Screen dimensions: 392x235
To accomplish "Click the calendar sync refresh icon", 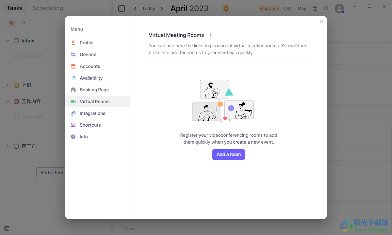I will pyautogui.click(x=216, y=8).
